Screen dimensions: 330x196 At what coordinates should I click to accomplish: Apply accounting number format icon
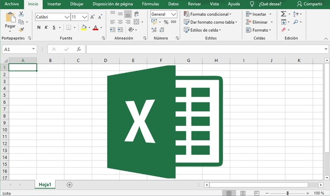(x=154, y=22)
